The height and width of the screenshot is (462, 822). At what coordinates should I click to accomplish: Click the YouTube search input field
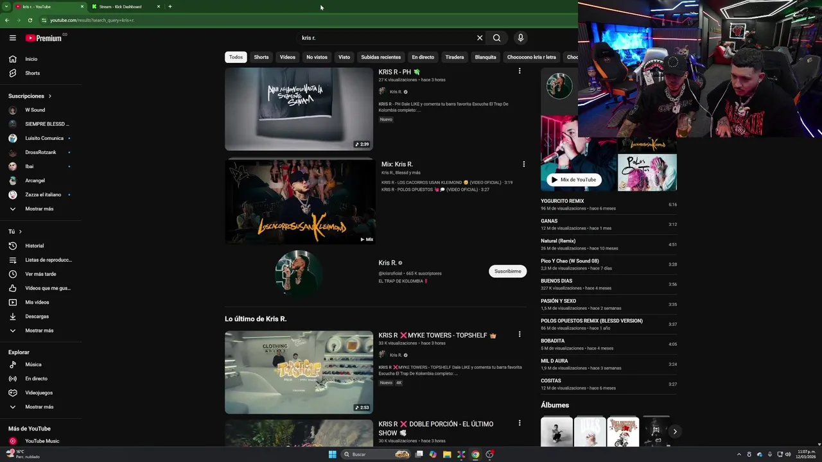coord(385,38)
